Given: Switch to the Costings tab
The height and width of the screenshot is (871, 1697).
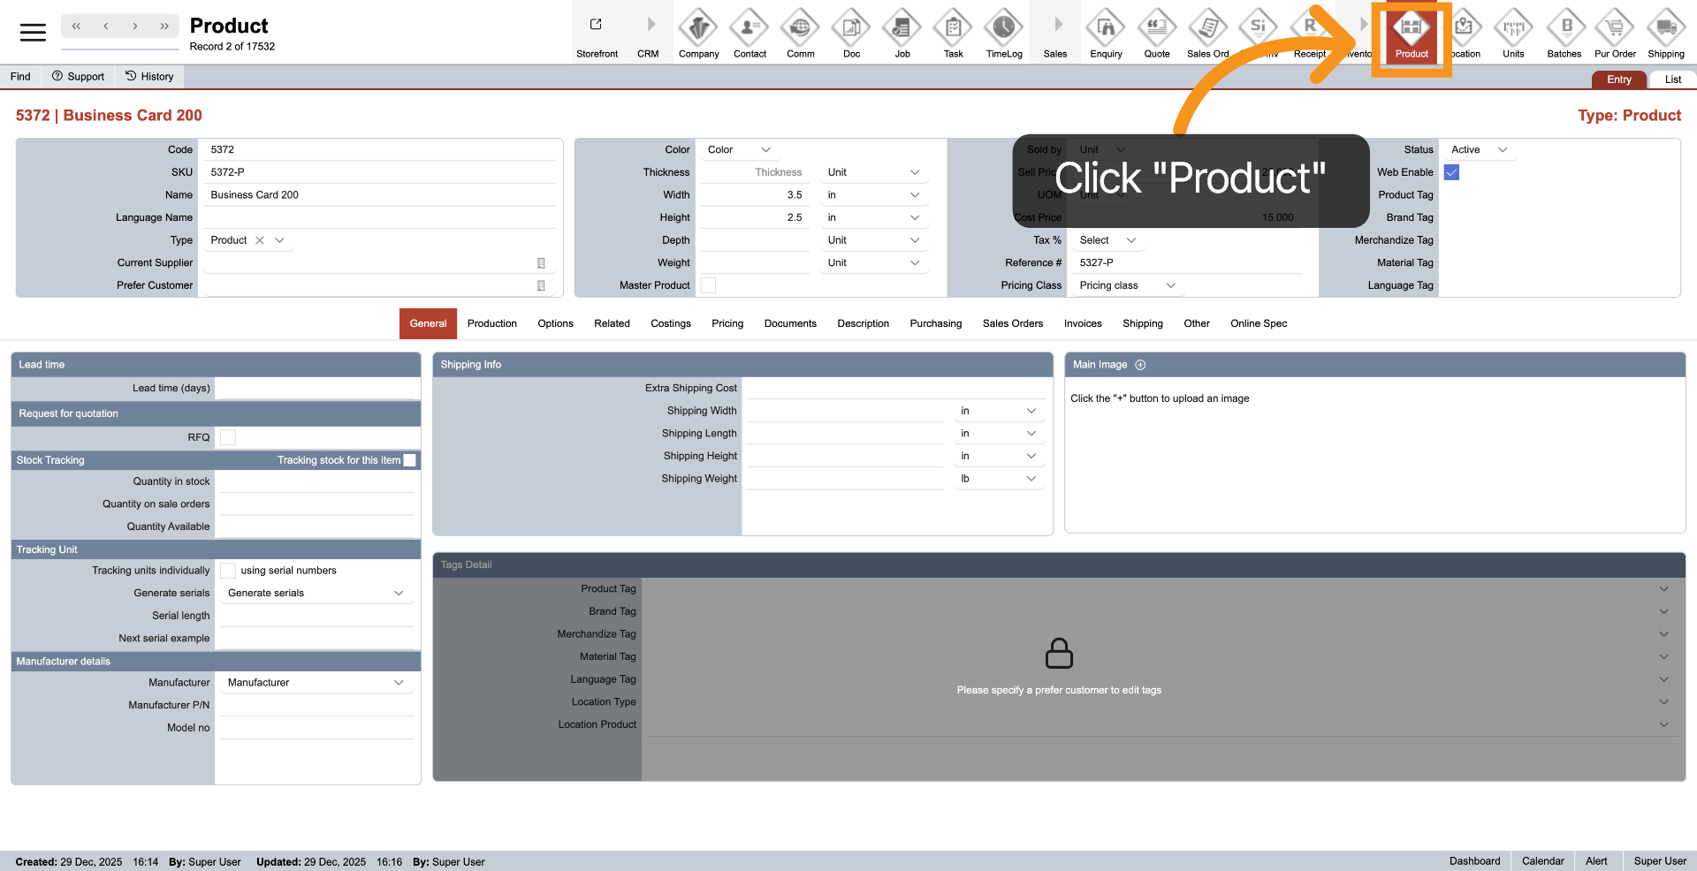Looking at the screenshot, I should [x=670, y=323].
